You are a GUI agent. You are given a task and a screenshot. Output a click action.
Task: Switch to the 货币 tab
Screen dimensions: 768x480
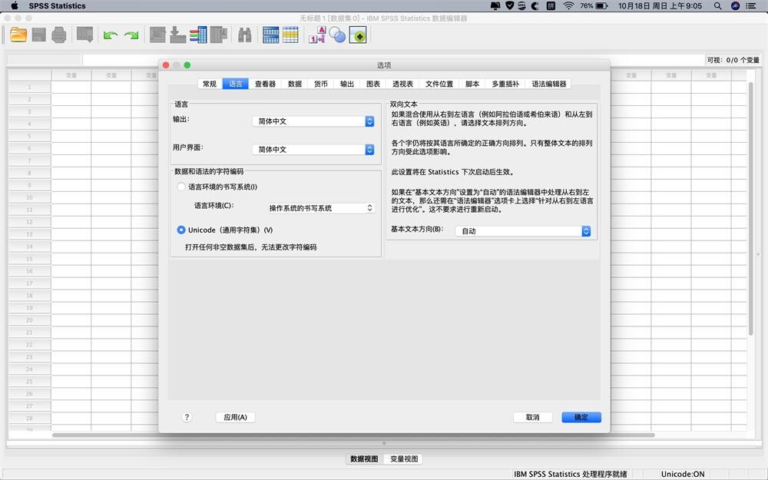pyautogui.click(x=321, y=84)
